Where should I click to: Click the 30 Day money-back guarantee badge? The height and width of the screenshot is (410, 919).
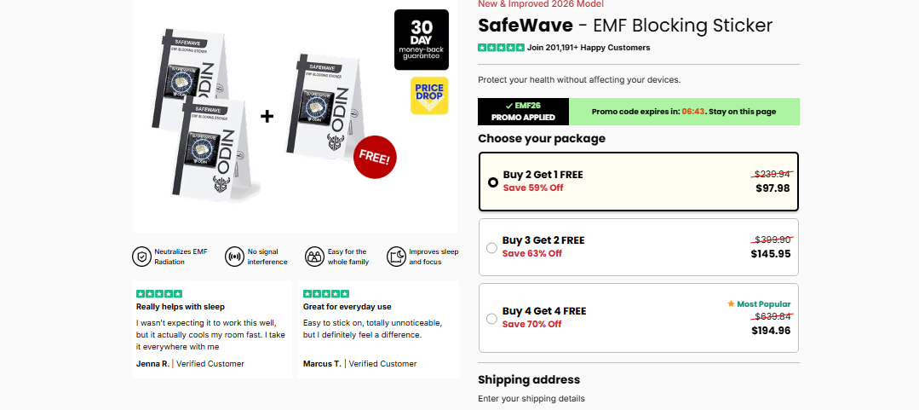[421, 39]
